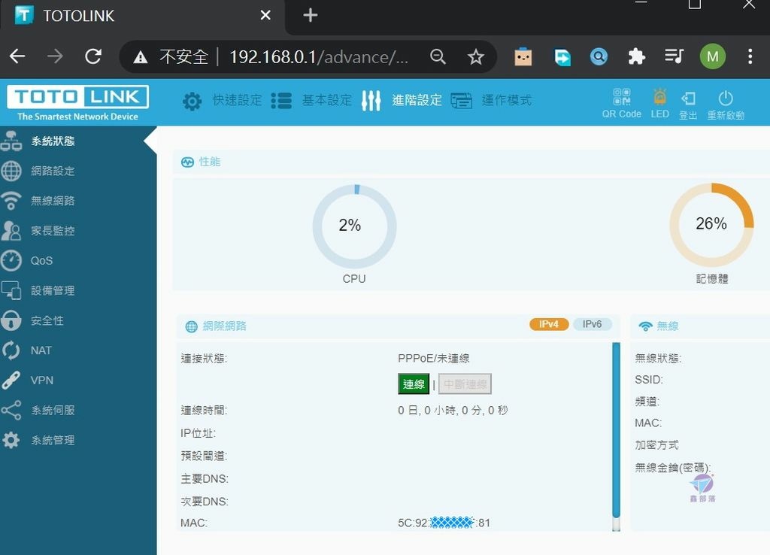Click the 記憶體 26% gauge
Viewport: 770px width, 555px height.
click(x=711, y=225)
